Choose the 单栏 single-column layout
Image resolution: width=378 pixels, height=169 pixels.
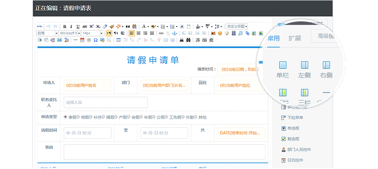click(283, 70)
